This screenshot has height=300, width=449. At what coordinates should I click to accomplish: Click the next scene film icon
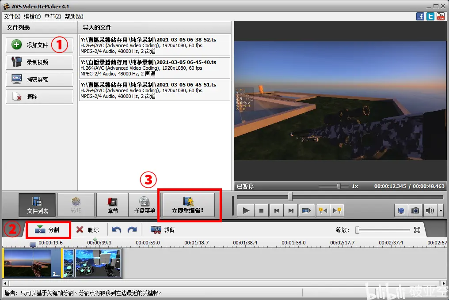click(306, 211)
